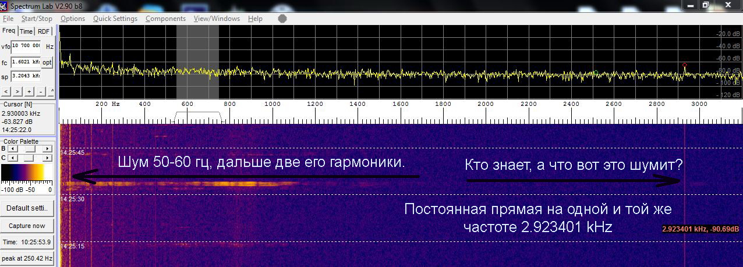743x267 pixels.
Task: Click the 'opt' button beside fc
Action: coord(47,62)
